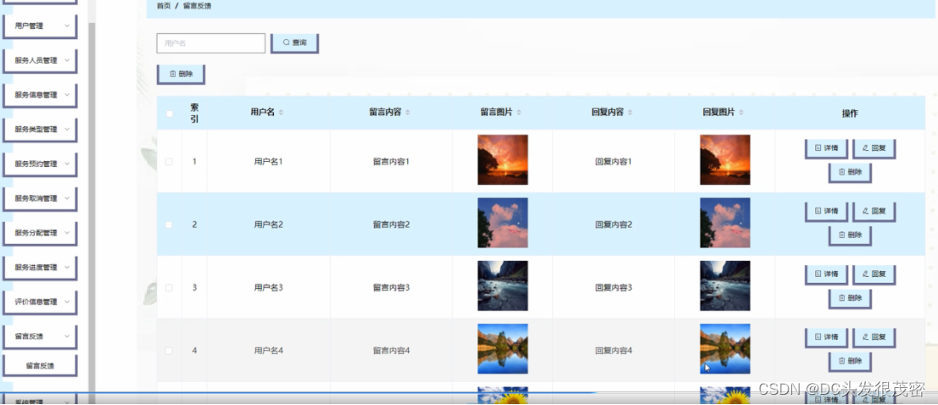Screen dimensions: 938x405
Task: Click the 留言内容2 cell
Action: 391,225
